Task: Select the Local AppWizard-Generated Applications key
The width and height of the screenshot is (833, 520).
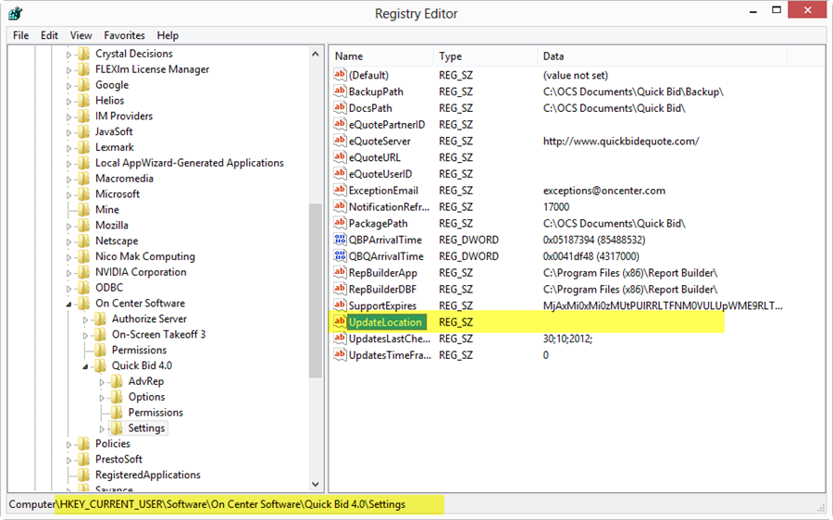Action: (x=189, y=163)
